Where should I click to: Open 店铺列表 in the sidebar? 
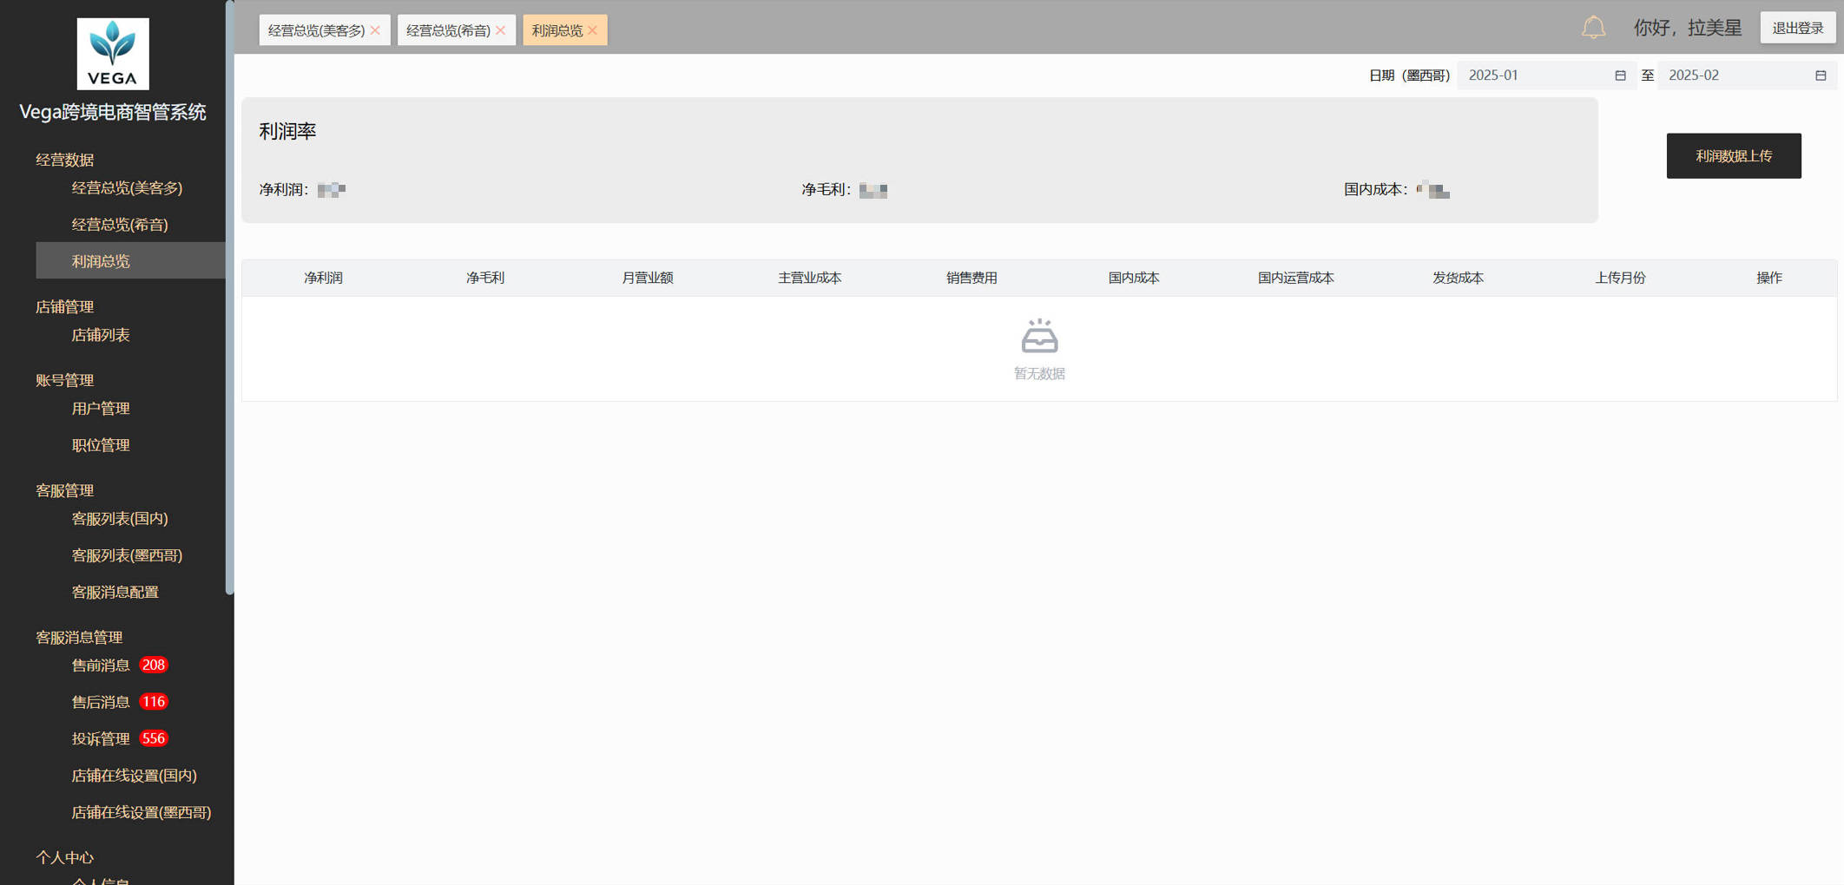click(x=100, y=335)
